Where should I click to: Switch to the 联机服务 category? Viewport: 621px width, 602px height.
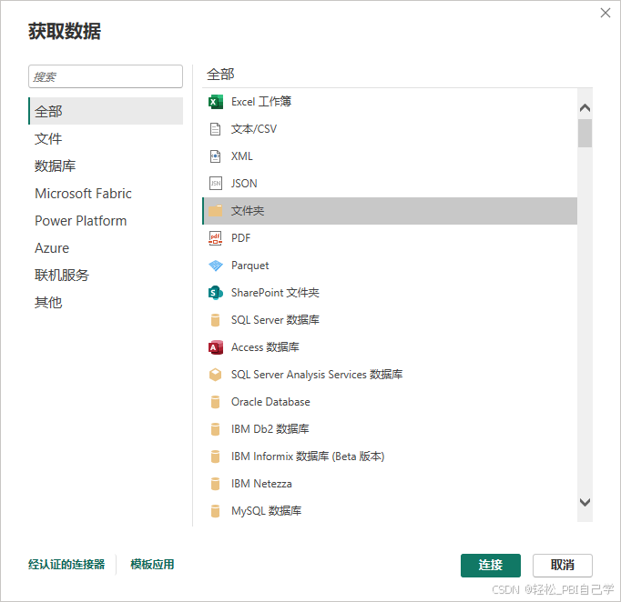[106, 276]
